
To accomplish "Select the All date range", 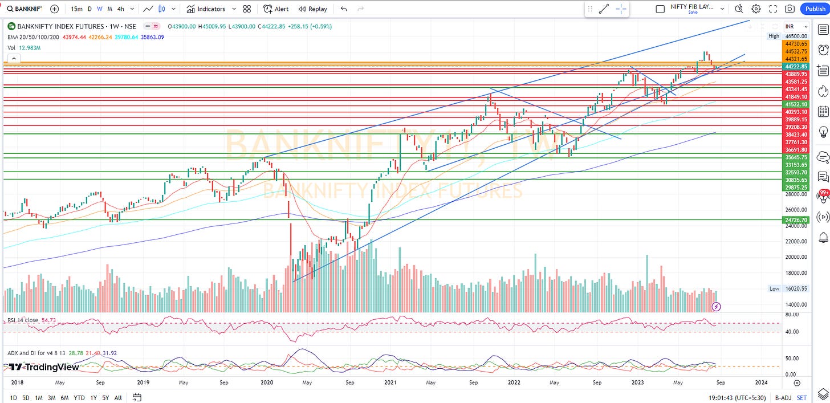I will (x=118, y=397).
